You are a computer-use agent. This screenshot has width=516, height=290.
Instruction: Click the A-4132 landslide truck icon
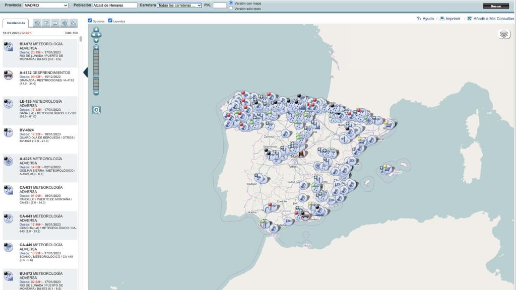pos(9,75)
